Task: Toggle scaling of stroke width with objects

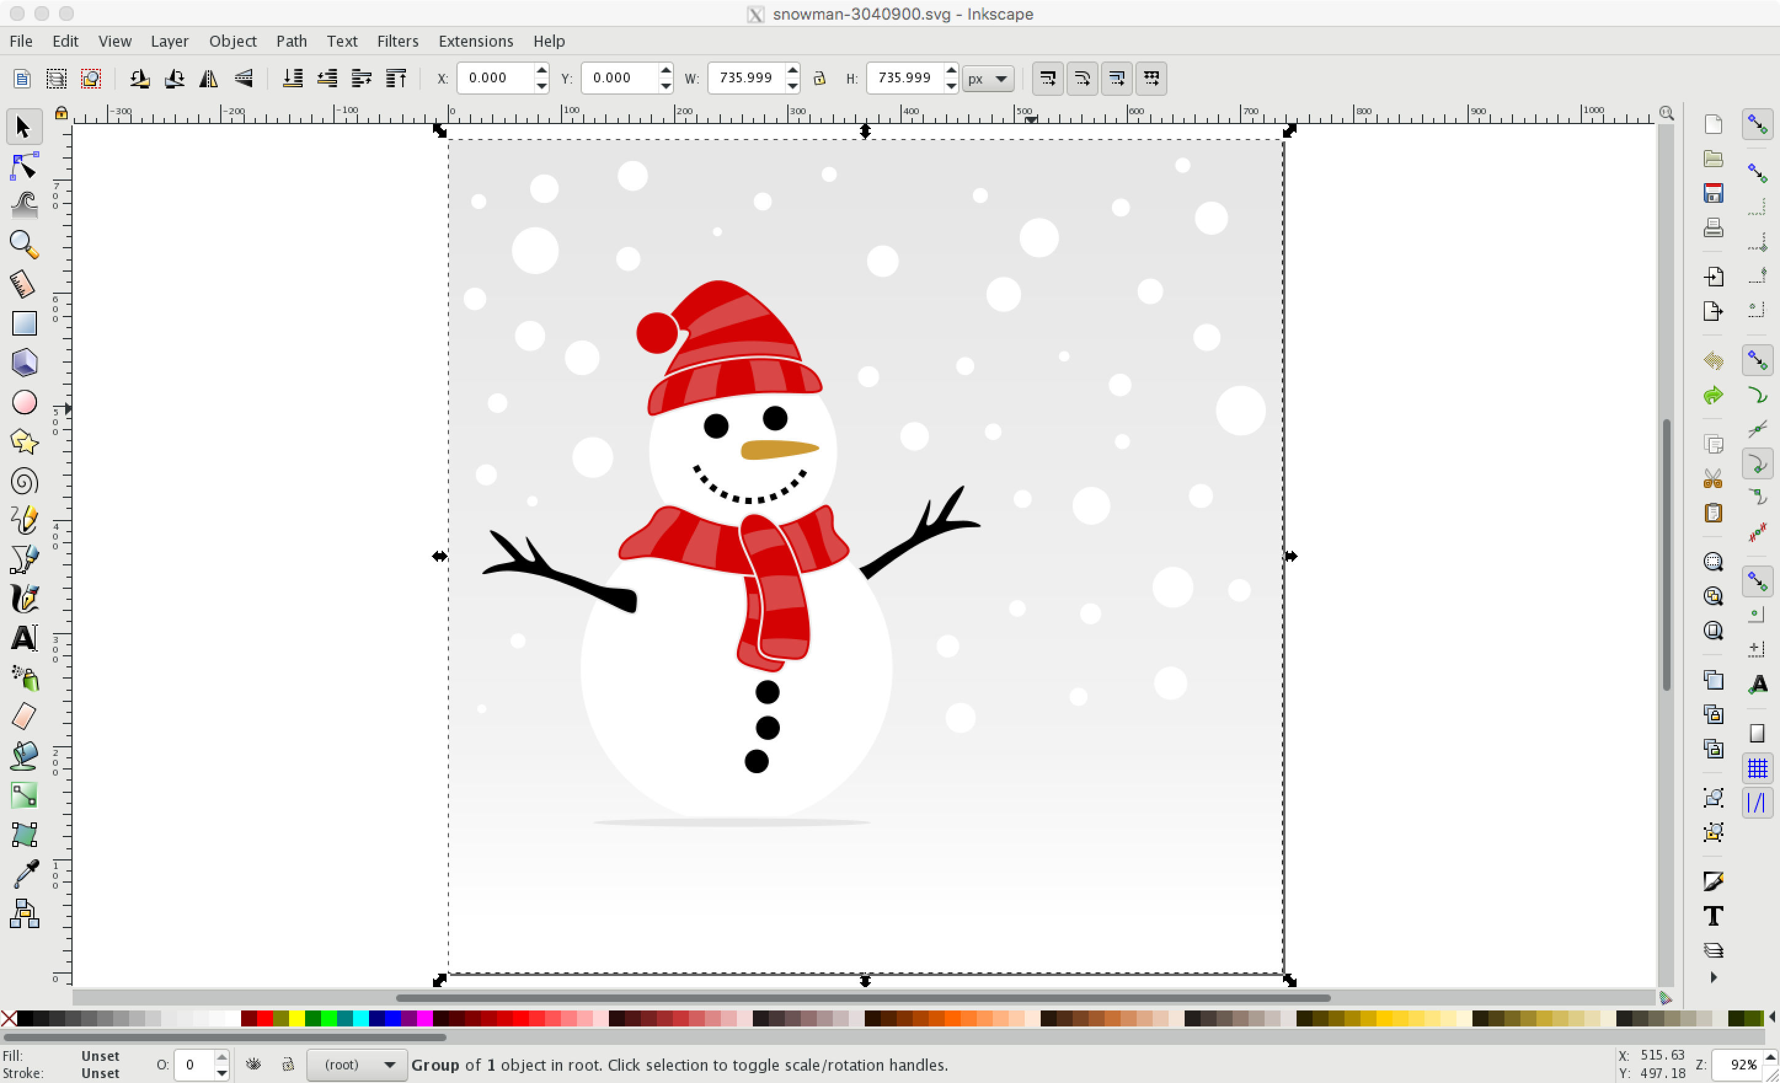Action: click(x=1047, y=79)
